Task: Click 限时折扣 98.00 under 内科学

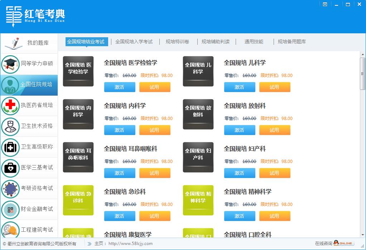Action: coord(156,118)
